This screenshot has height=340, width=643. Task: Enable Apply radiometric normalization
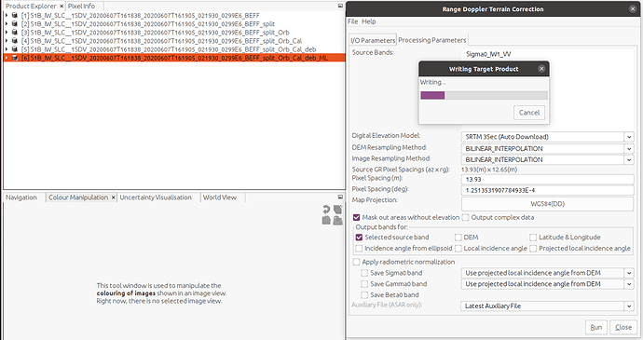tap(356, 262)
